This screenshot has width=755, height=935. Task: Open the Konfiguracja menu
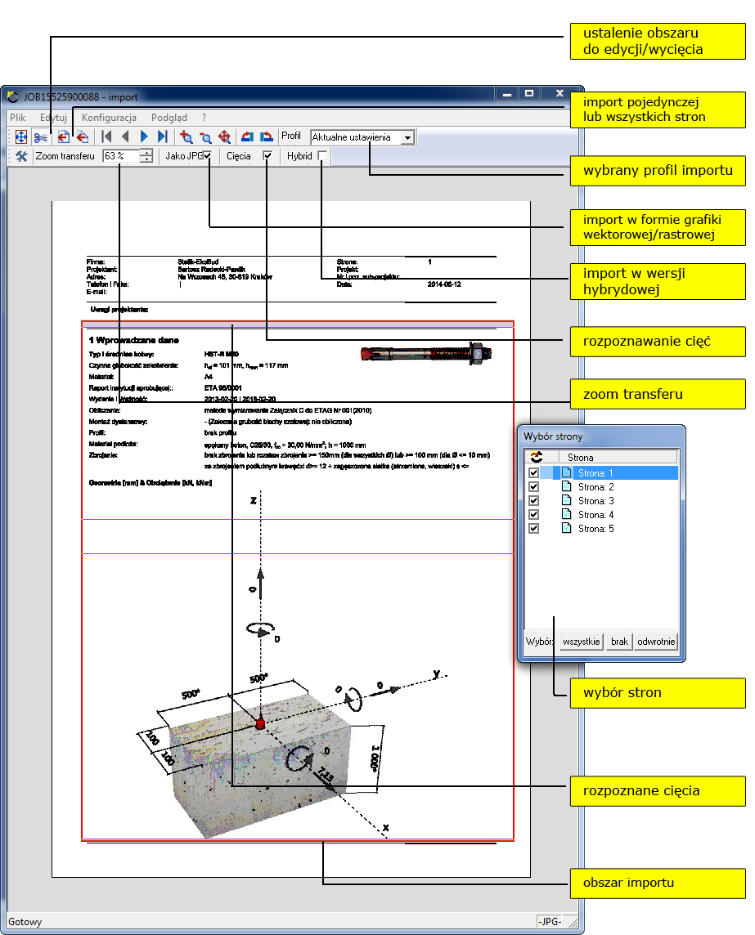click(x=109, y=118)
